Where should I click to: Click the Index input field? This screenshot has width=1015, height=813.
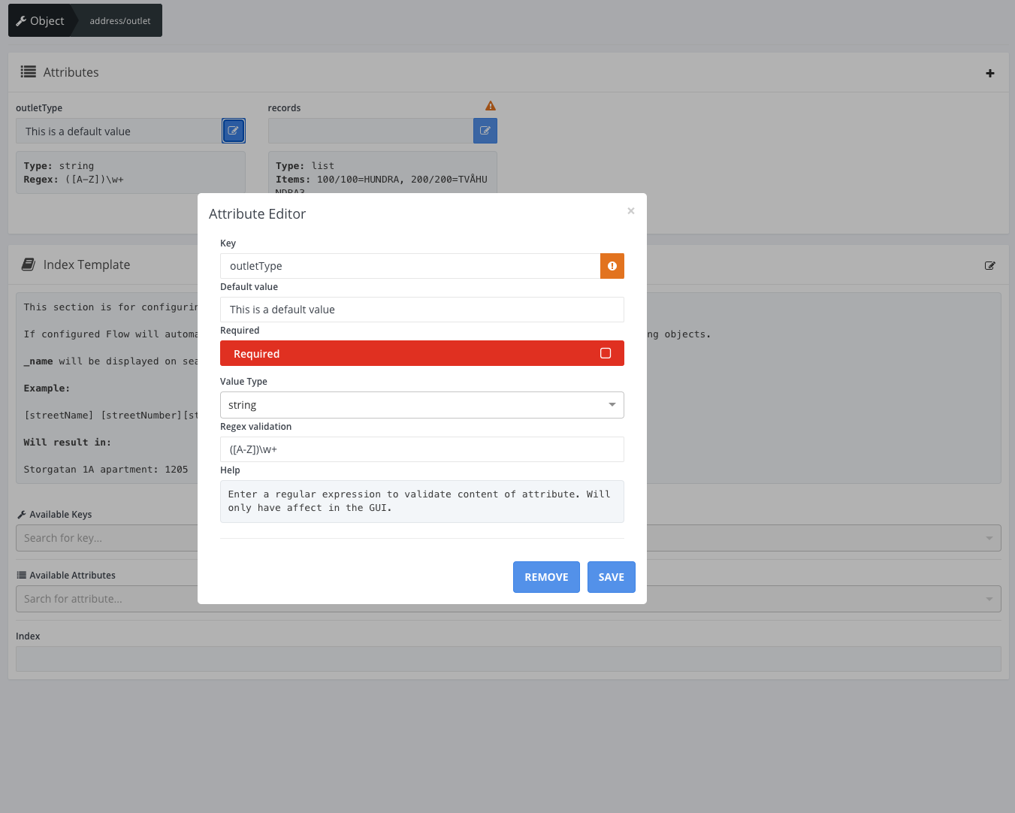click(x=509, y=659)
